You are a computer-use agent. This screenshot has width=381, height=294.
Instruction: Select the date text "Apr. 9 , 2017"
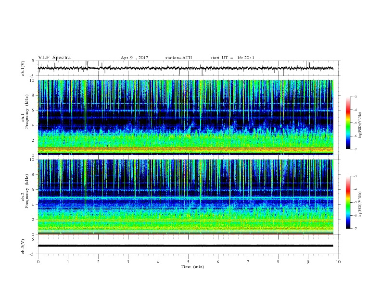(x=134, y=58)
